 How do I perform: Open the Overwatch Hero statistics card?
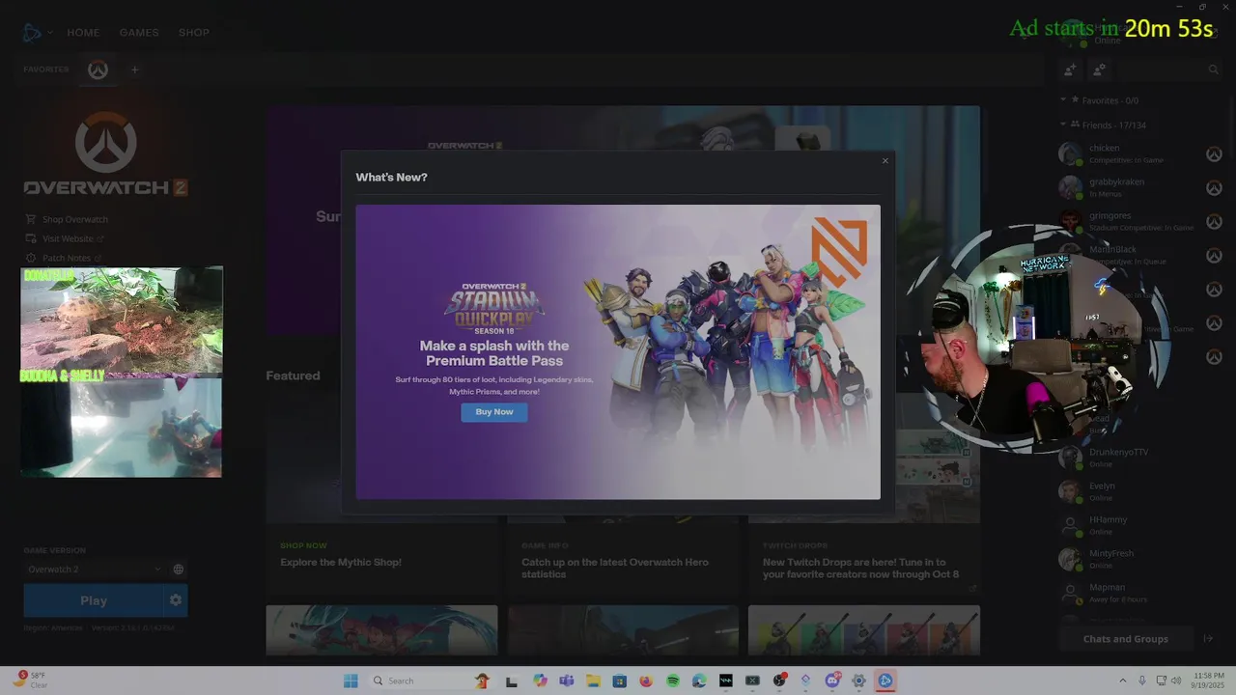coord(623,562)
